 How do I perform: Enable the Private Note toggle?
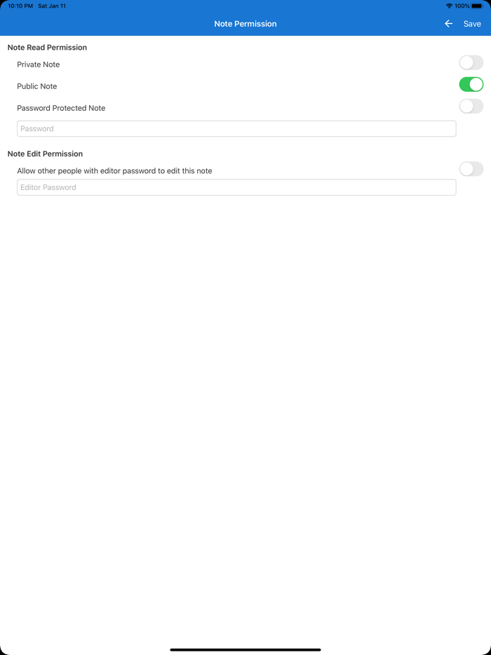pyautogui.click(x=471, y=62)
